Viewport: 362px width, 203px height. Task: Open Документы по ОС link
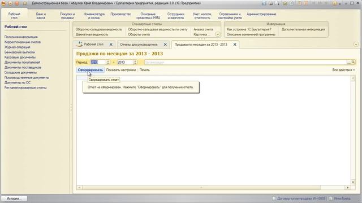pyautogui.click(x=18, y=82)
